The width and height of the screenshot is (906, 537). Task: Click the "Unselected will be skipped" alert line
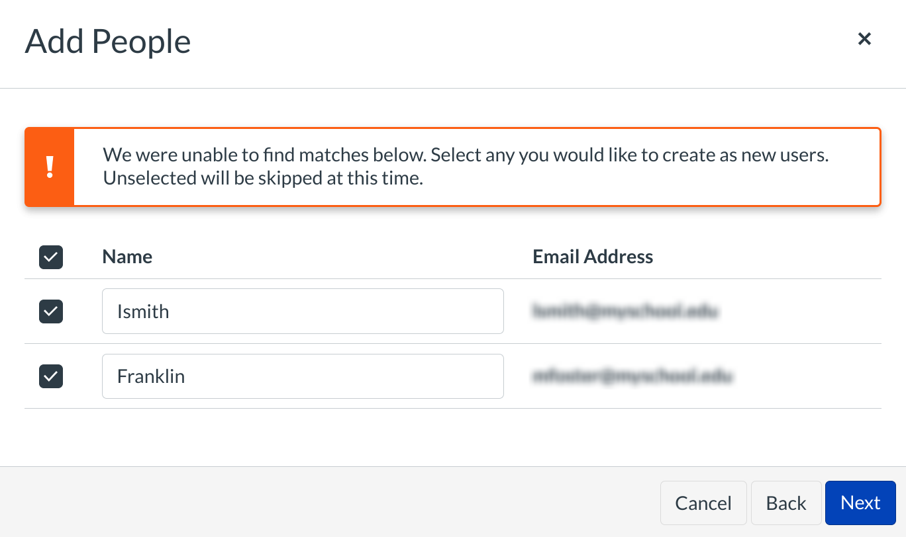tap(263, 179)
